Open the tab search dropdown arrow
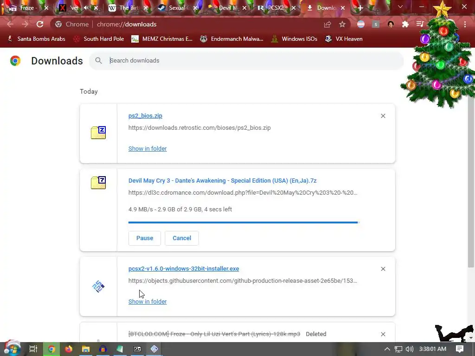Viewport: 475px width, 356px height. 400,6
